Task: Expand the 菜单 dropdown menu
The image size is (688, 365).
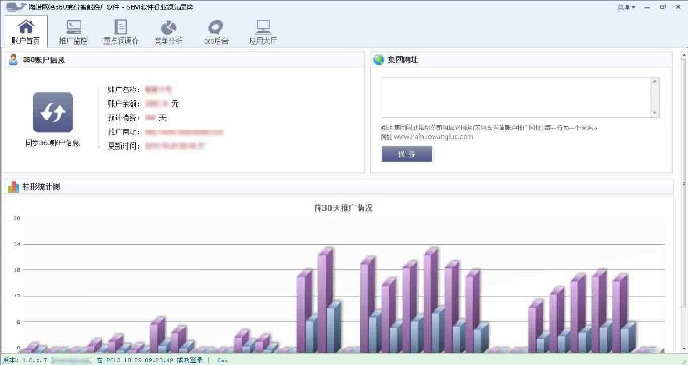Action: click(626, 6)
